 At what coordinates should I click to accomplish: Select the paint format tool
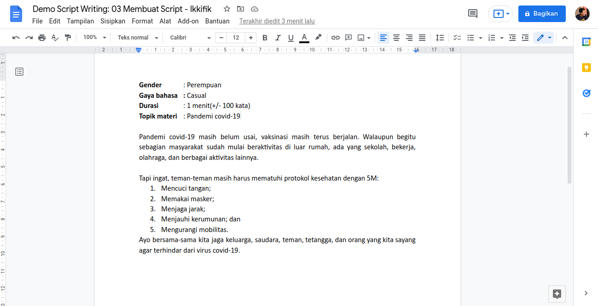68,38
